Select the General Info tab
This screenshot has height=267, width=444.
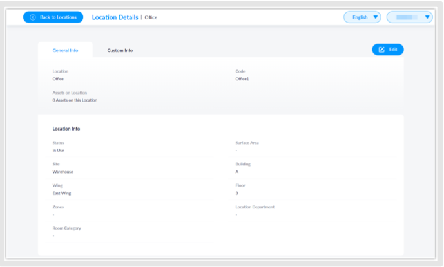tap(65, 50)
